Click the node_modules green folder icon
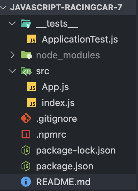Image resolution: width=138 pixels, height=191 pixels. pyautogui.click(x=26, y=55)
